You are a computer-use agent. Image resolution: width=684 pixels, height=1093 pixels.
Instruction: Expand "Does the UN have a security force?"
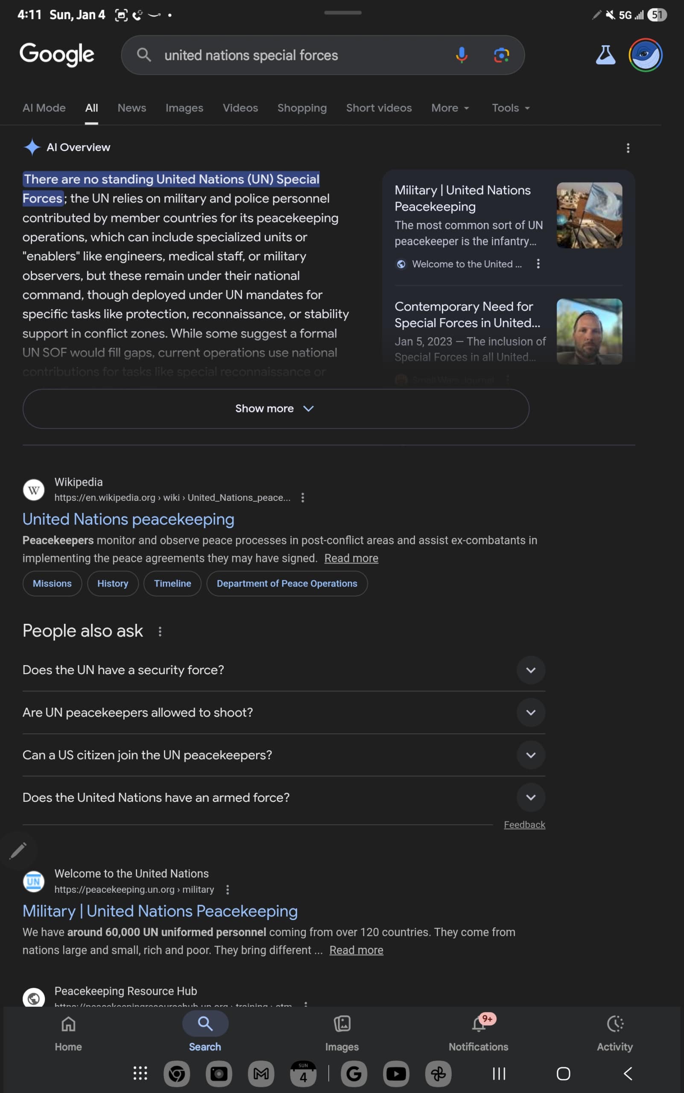click(531, 670)
